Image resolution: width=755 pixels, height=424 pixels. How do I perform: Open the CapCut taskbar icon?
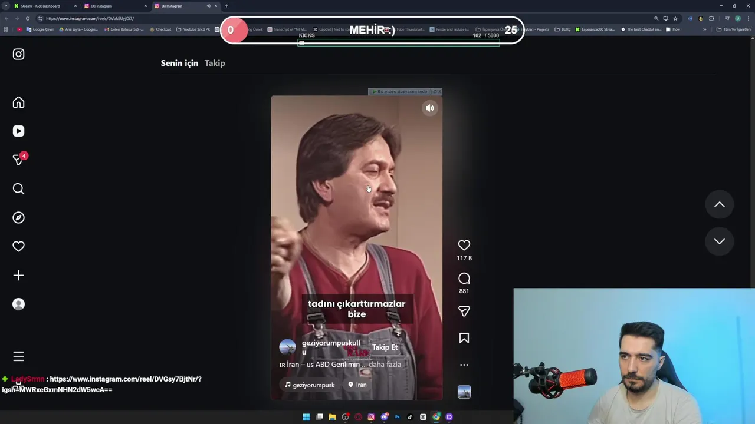click(x=423, y=417)
